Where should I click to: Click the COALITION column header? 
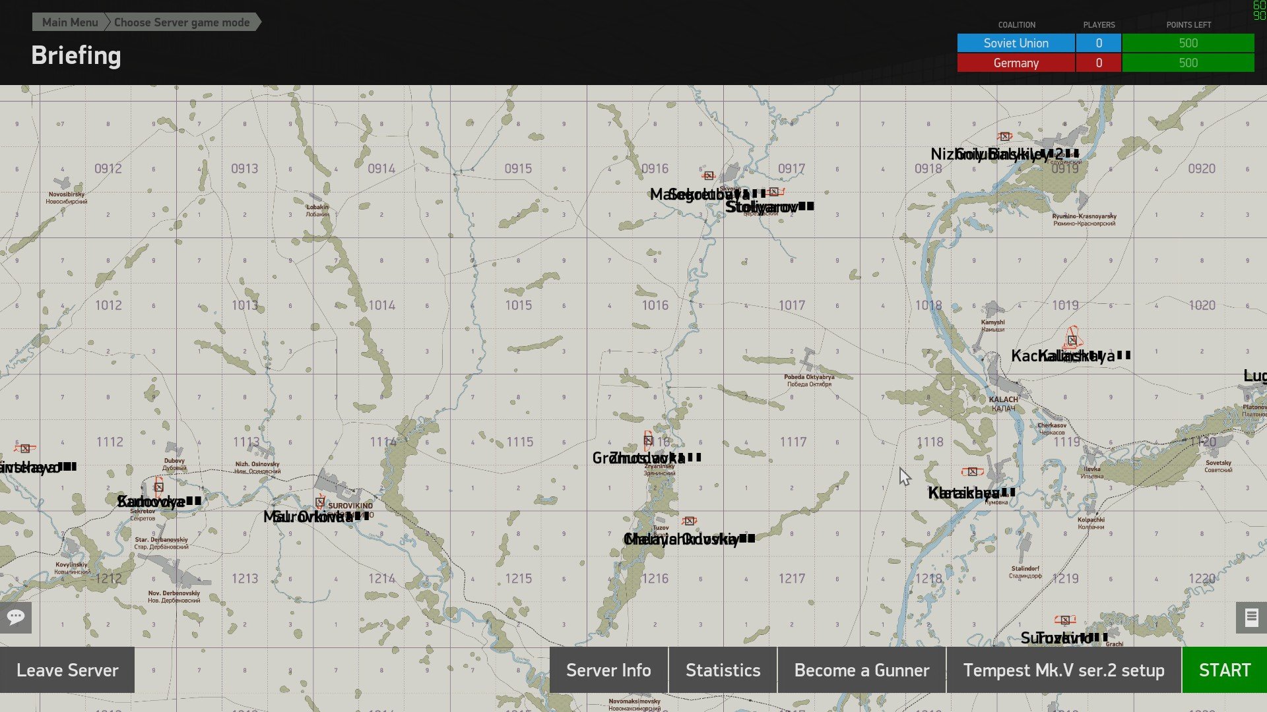tap(1016, 25)
